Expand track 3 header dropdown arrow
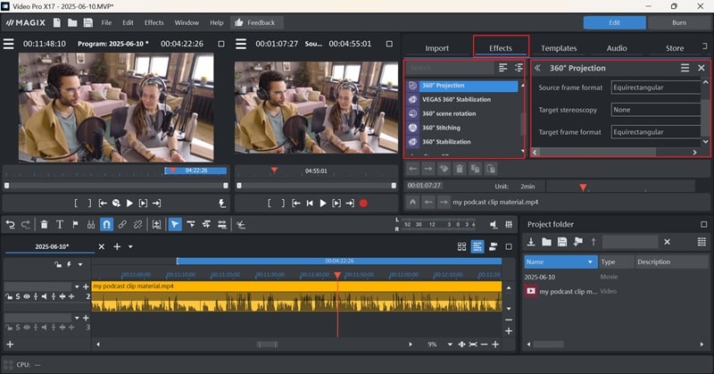 coord(77,318)
